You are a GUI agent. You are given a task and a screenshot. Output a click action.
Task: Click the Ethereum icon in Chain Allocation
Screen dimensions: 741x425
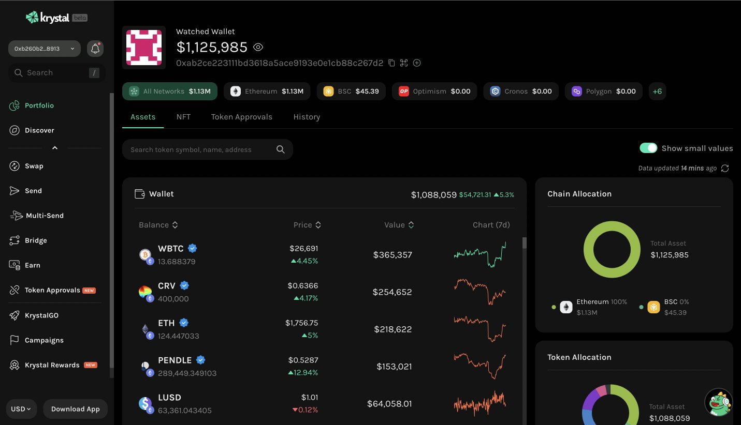pyautogui.click(x=566, y=307)
